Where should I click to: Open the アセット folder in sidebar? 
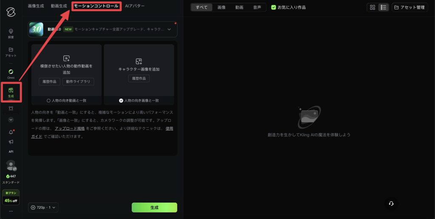click(11, 50)
